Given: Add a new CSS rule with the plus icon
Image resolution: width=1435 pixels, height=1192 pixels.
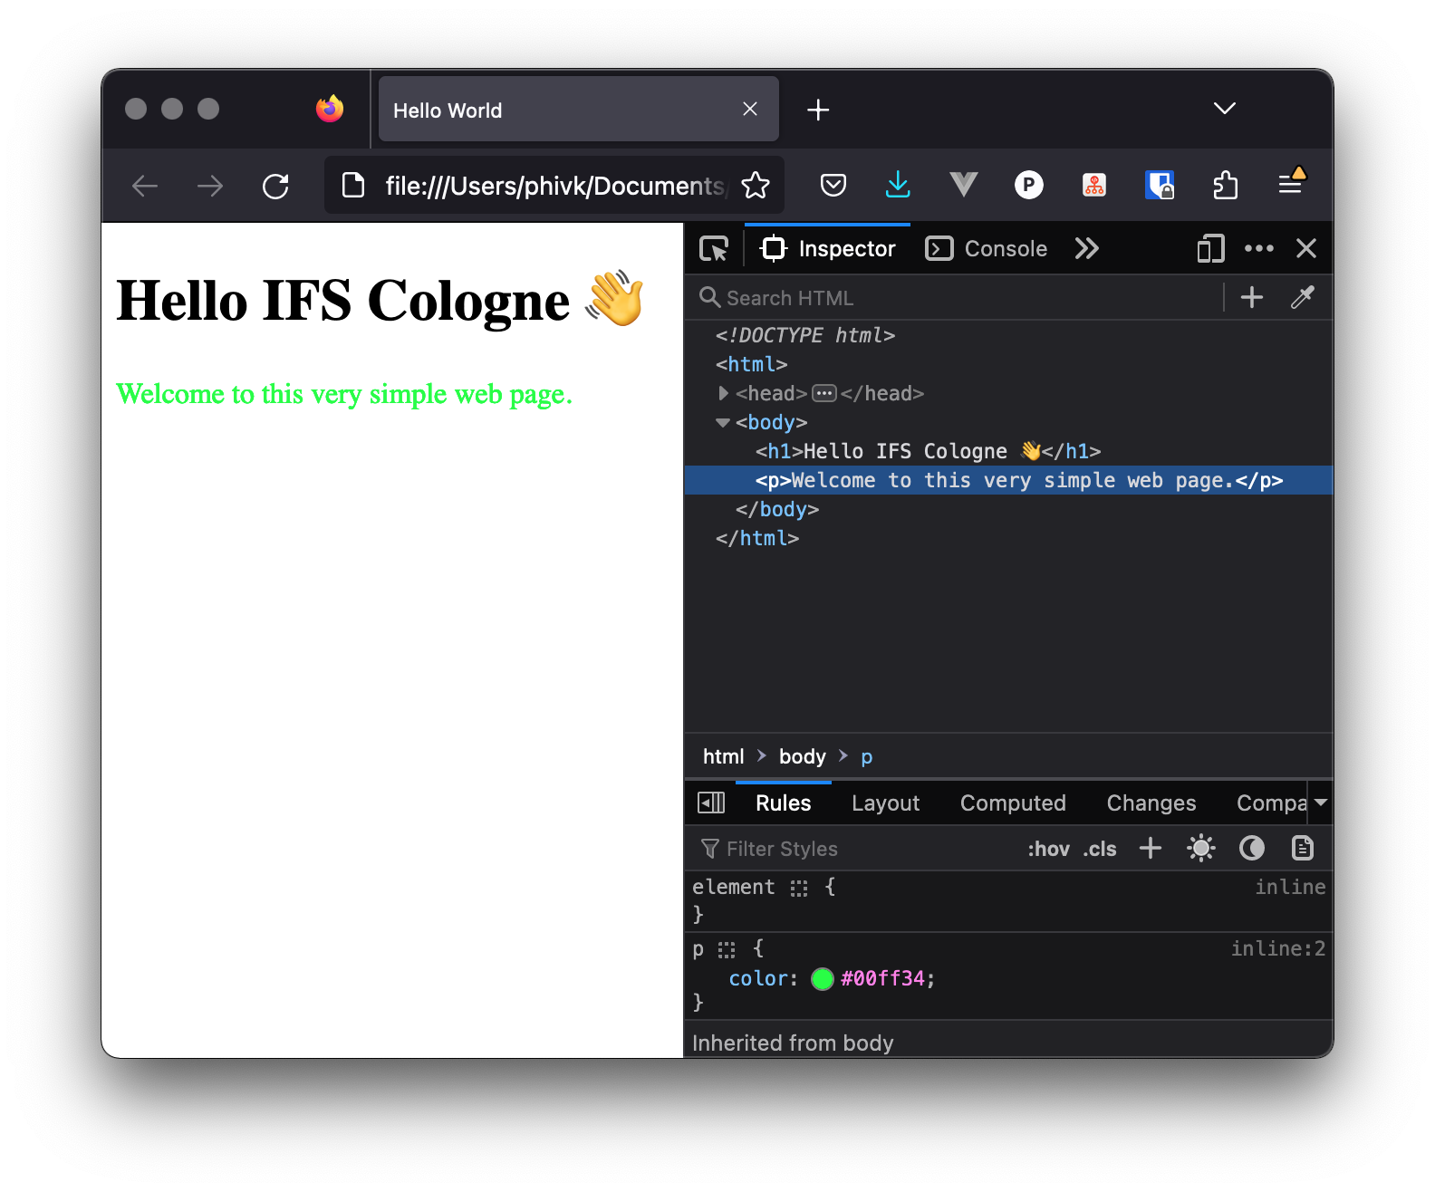Looking at the screenshot, I should click(1151, 849).
